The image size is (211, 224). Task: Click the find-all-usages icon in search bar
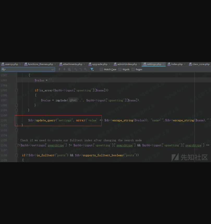69,69
